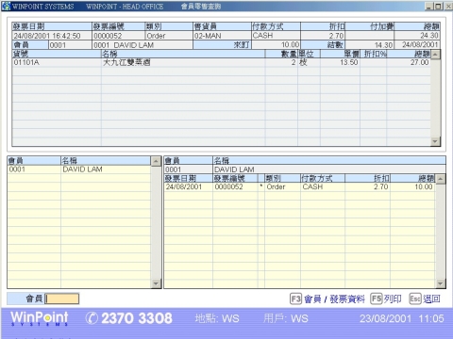Click down arrow of member list scrollbar
The height and width of the screenshot is (339, 453).
coord(156,283)
